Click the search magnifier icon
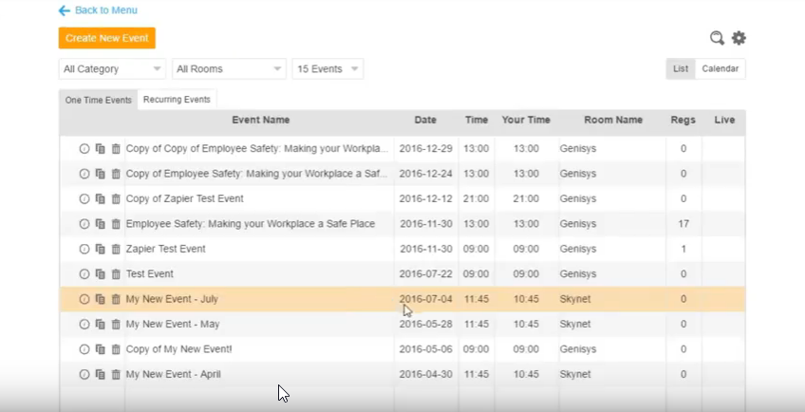This screenshot has width=805, height=412. (x=718, y=38)
